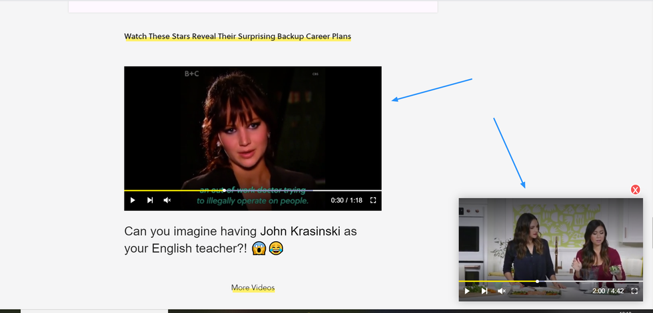Screen dimensions: 653x313
Task: Play the Jennifer Lawrence interview video
Action: (133, 200)
